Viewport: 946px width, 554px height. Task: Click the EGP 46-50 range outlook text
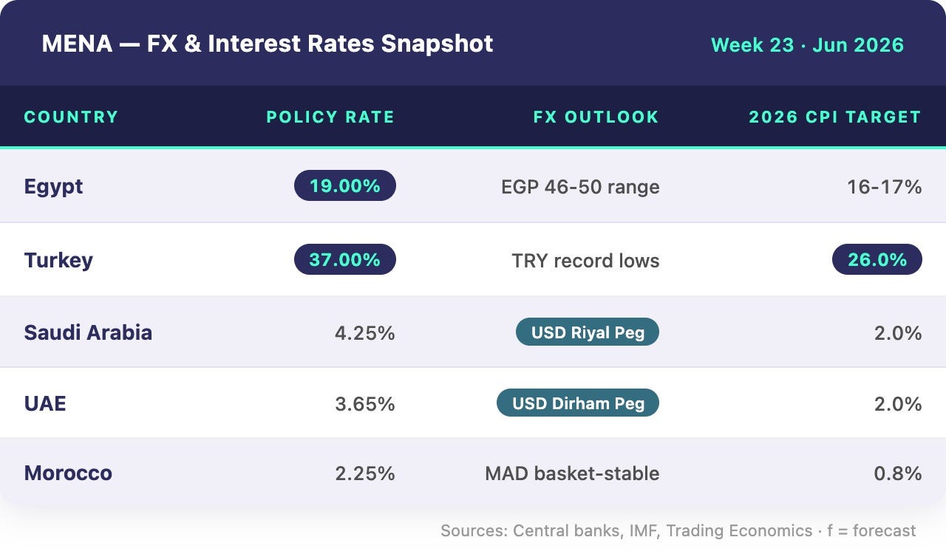580,186
